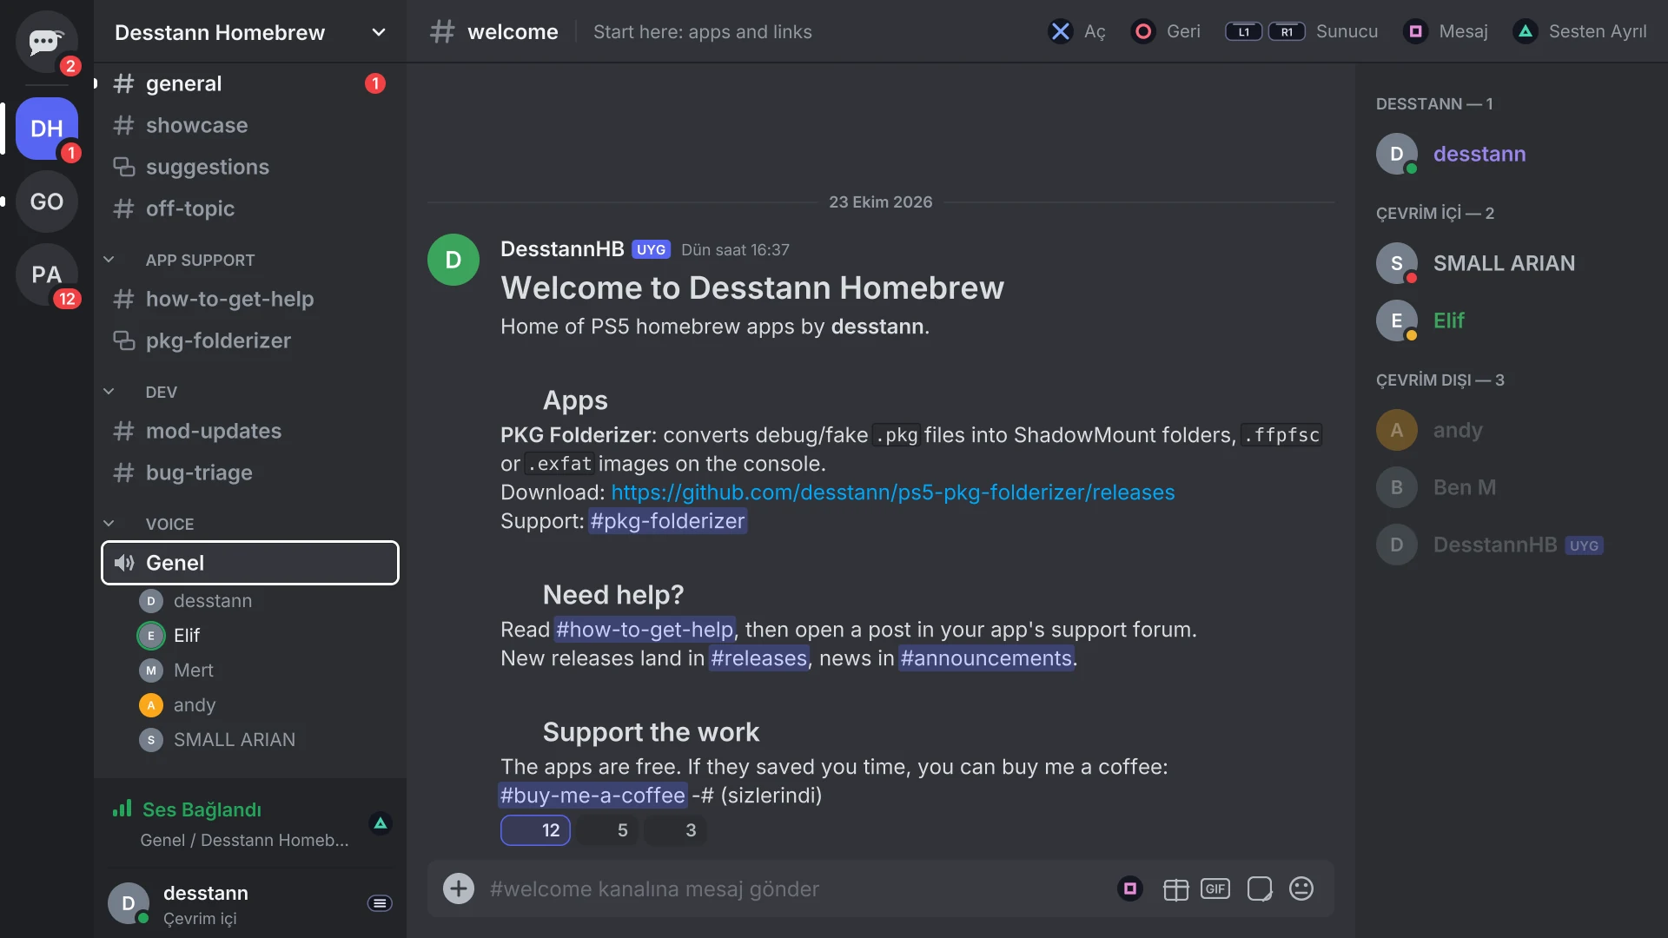1668x938 pixels.
Task: Open the general channel
Action: (x=250, y=83)
